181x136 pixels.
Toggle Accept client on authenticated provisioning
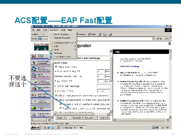61,104
